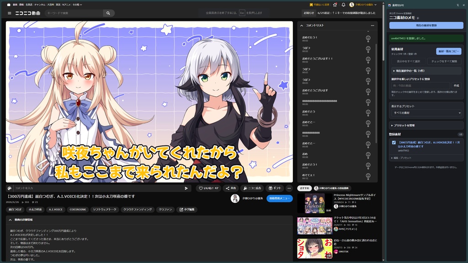
Task: Open comment list three-dot options
Action: (372, 26)
